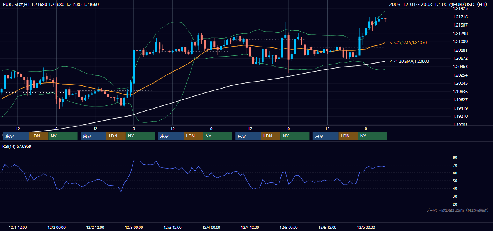Click the 120 SMA 1.20600 label
Viewport: 493px width, 231px height.
(x=409, y=61)
